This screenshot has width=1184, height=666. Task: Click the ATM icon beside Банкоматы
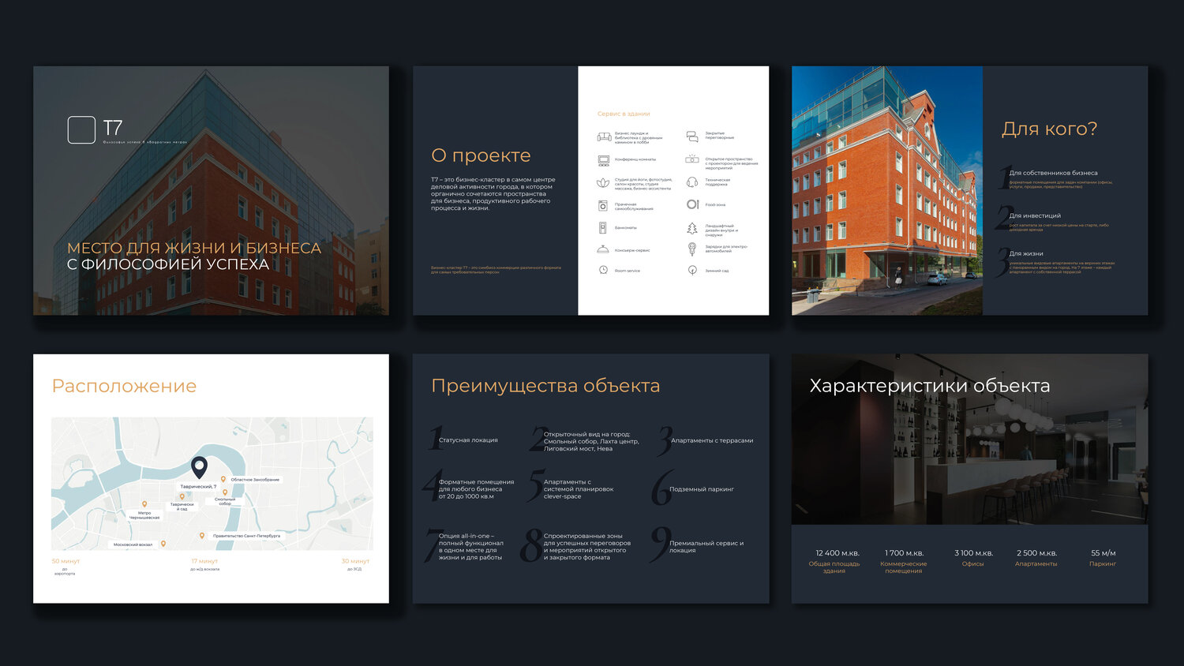pyautogui.click(x=603, y=227)
